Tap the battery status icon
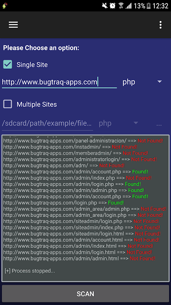Viewport: 171px width, 305px height. click(148, 6)
